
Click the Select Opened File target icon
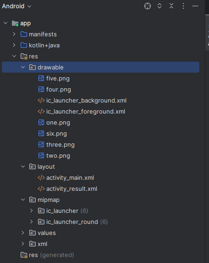pos(148,6)
